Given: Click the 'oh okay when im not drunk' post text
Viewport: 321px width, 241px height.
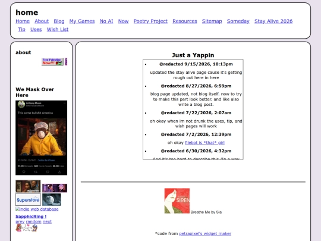Looking at the screenshot, I should [x=196, y=124].
